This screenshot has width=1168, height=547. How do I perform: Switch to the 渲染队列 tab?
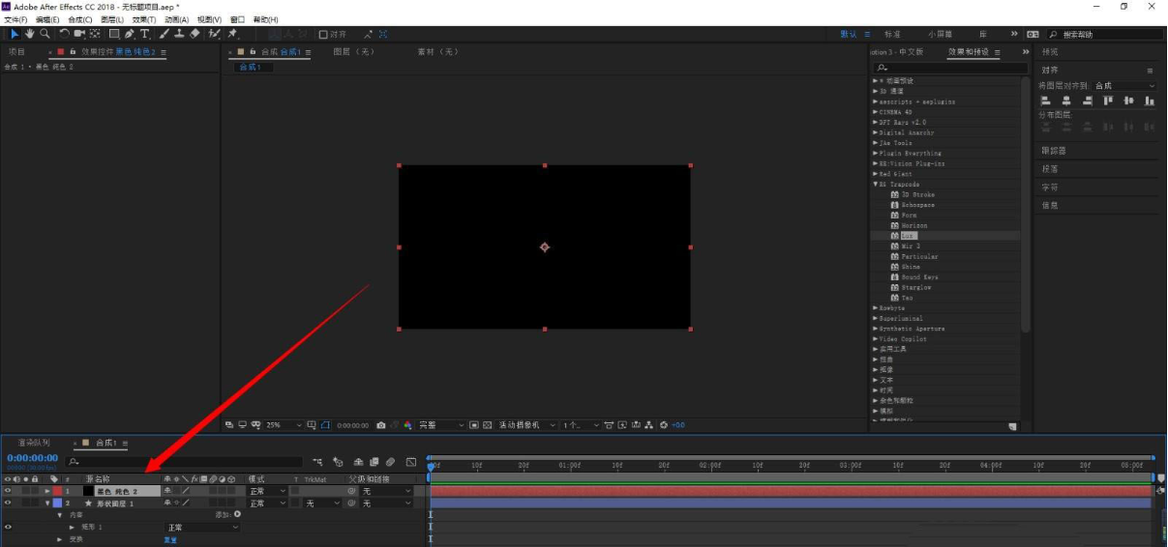click(34, 443)
